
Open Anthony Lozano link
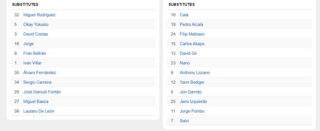pos(195,73)
